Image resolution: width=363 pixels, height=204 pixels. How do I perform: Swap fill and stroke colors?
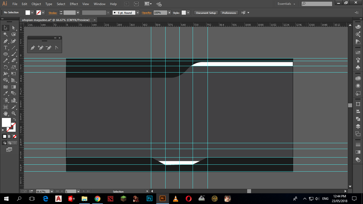[x=15, y=119]
